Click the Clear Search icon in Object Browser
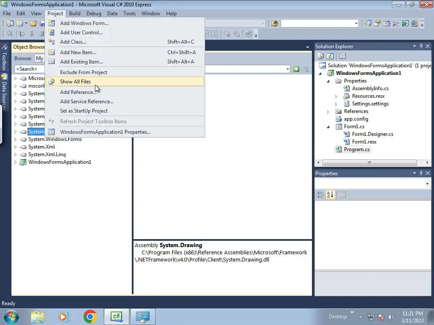Image resolution: width=434 pixels, height=325 pixels. coord(306,69)
